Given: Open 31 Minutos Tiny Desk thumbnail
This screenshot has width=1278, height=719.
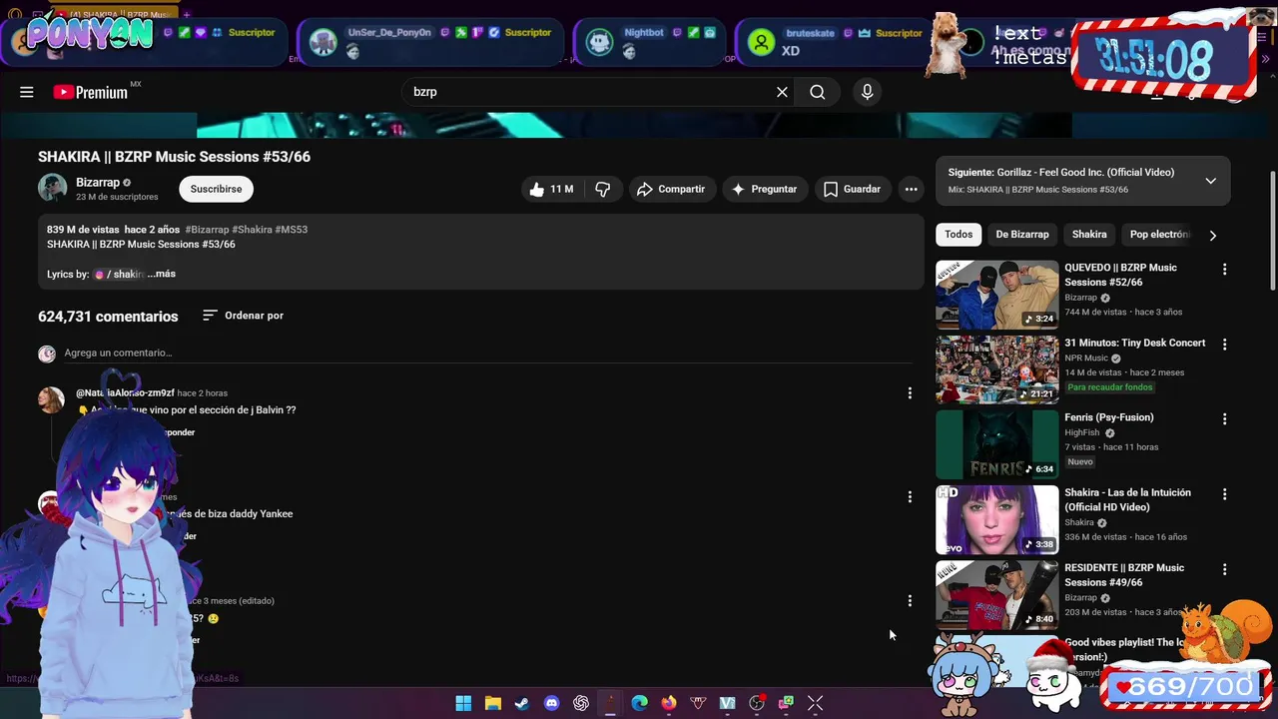Looking at the screenshot, I should [x=996, y=369].
